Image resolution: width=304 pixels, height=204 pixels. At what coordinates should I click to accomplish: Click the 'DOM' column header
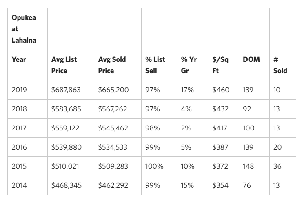tap(251, 59)
